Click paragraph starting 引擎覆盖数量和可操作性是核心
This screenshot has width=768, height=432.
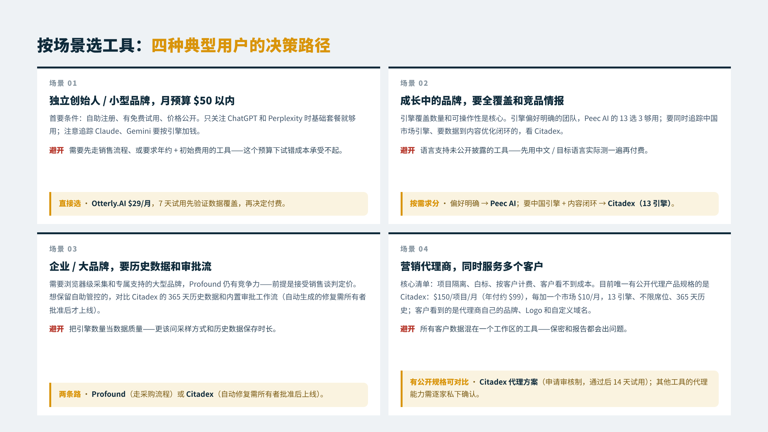(x=559, y=125)
